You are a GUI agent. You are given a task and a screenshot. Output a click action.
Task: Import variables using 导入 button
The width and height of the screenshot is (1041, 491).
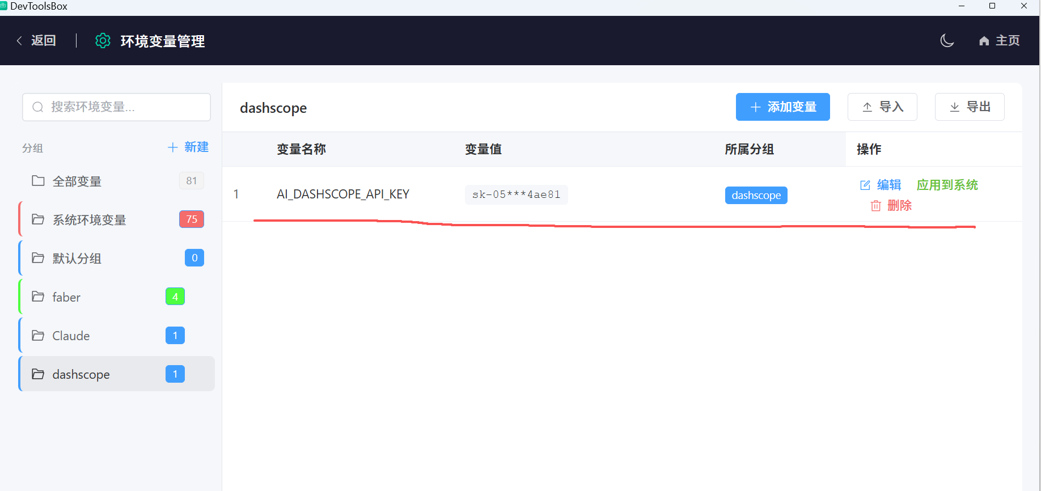(x=882, y=107)
